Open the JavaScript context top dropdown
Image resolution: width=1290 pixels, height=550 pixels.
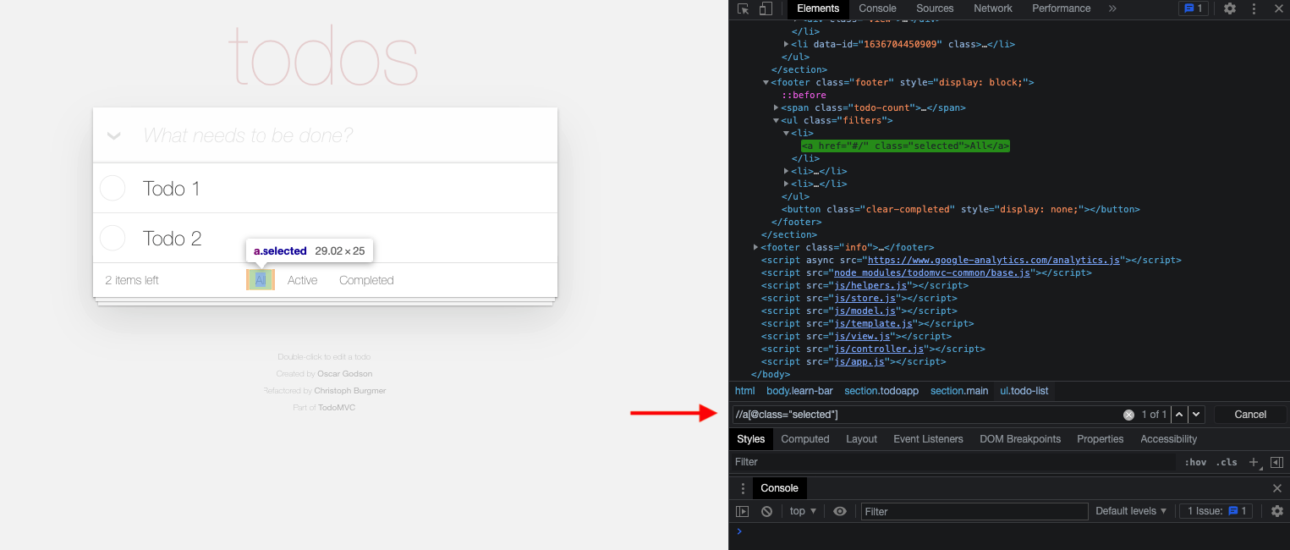[803, 511]
